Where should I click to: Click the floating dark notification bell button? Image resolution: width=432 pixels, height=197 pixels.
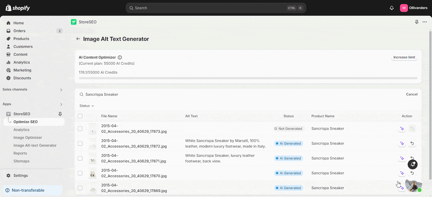(413, 164)
